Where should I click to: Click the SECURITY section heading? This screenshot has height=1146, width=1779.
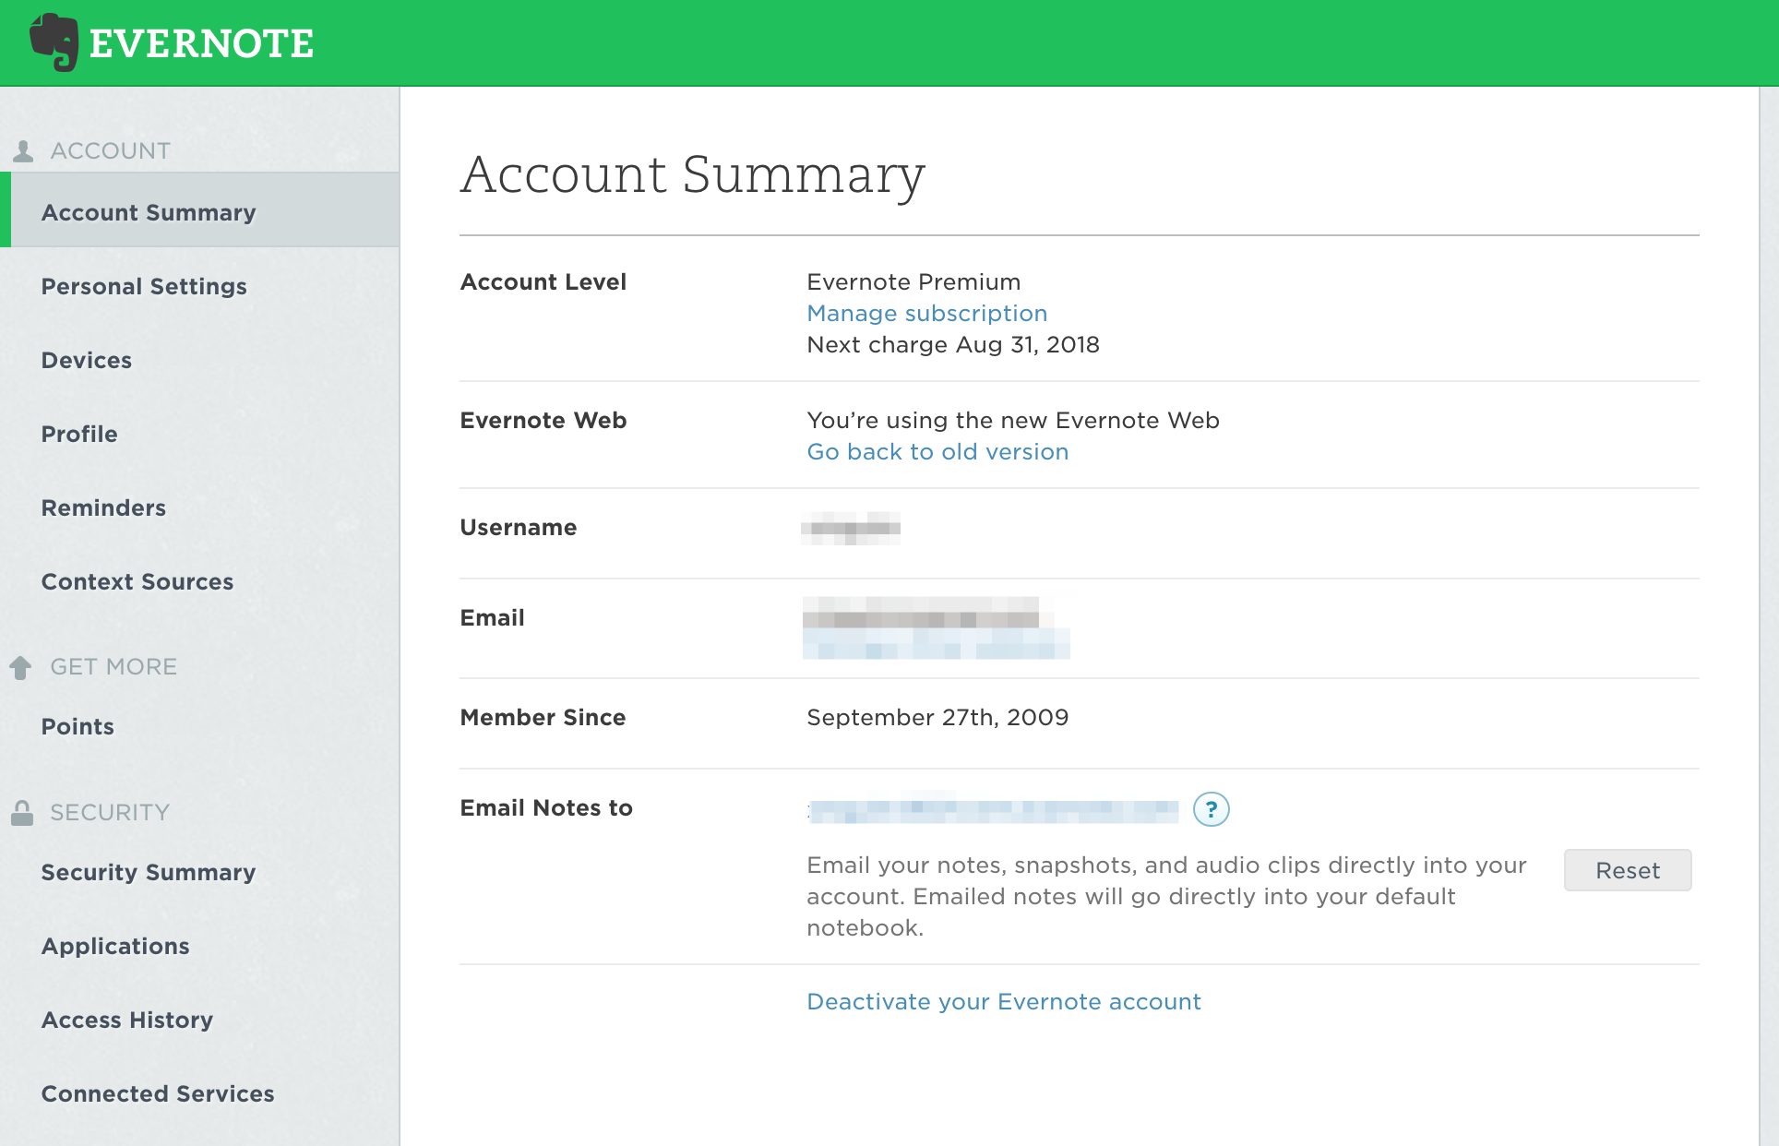[x=110, y=813]
